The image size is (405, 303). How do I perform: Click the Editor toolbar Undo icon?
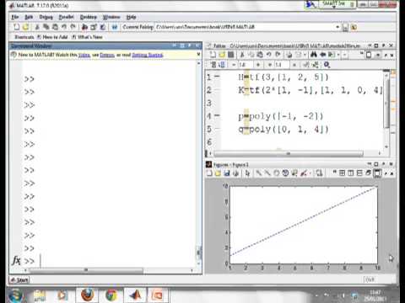(x=269, y=55)
